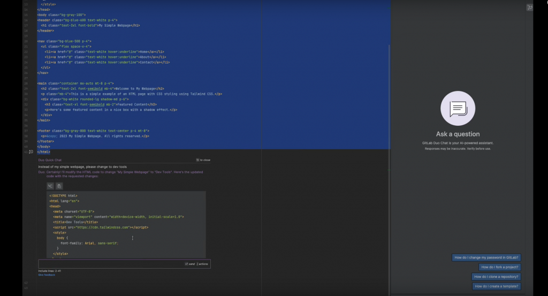The height and width of the screenshot is (296, 548).
Task: Click the 'Duo Quick Chat' header label
Action: click(50, 160)
